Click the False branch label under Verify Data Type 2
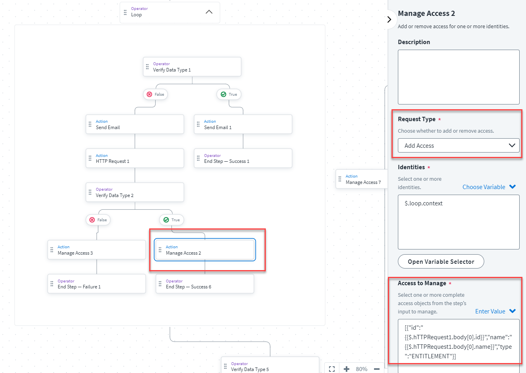 (x=98, y=220)
